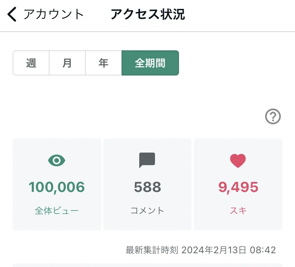
Task: Tap the green eye views icon
Action: pyautogui.click(x=57, y=160)
